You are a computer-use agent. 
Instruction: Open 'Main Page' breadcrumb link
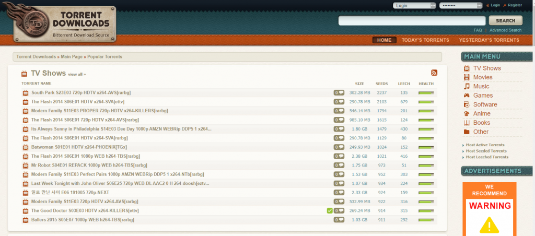coord(72,56)
